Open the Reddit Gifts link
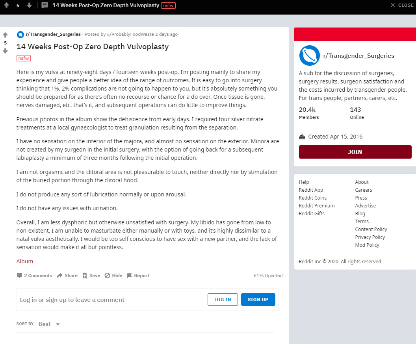This screenshot has height=344, width=416. 312,214
